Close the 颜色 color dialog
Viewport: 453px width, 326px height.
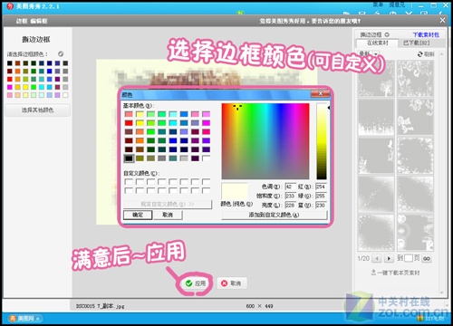[x=321, y=94]
